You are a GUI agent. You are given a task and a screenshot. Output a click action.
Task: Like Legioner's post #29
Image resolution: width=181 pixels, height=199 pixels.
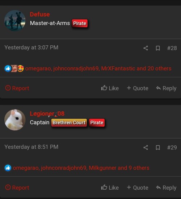(110, 187)
